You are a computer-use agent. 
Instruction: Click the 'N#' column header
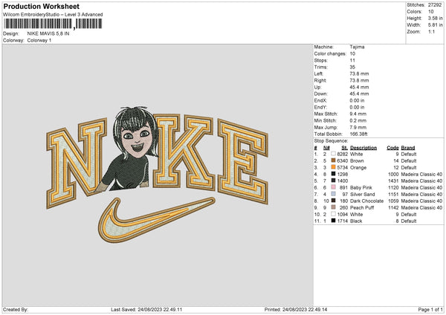(326, 148)
